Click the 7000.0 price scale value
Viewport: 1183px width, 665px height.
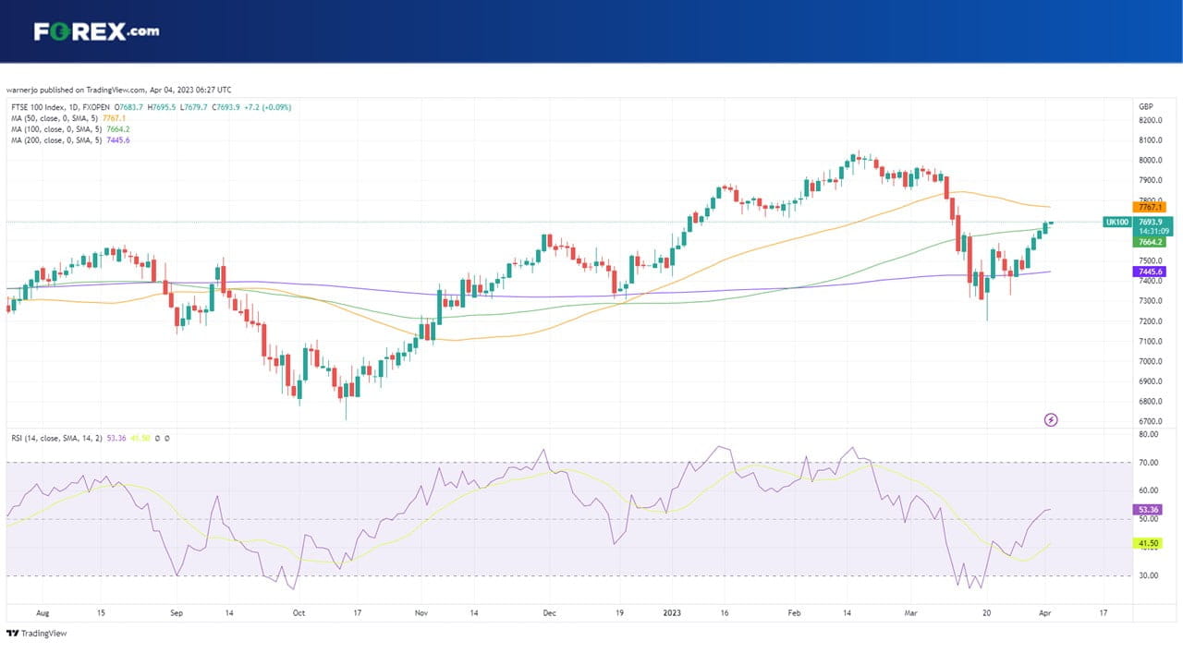1151,361
